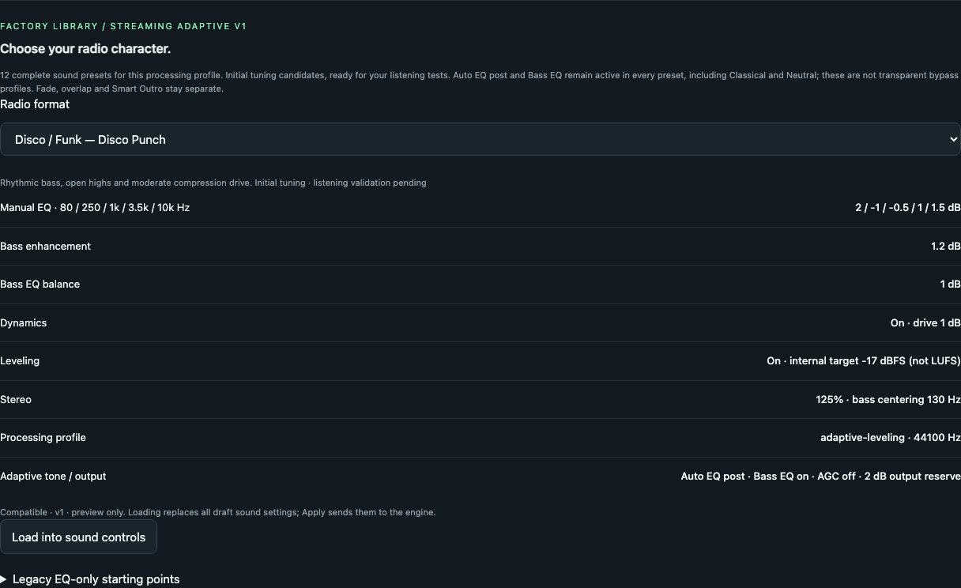Click Load into sound controls button
This screenshot has height=588, width=961.
(x=78, y=537)
